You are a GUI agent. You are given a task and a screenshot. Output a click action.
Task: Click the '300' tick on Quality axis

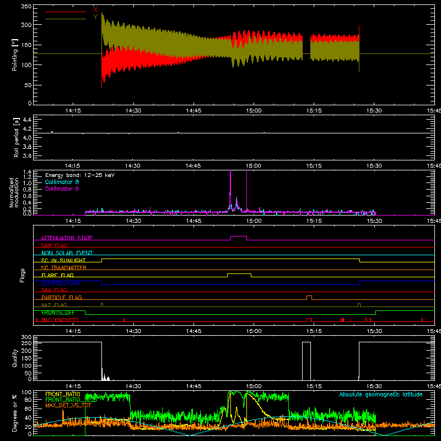click(26, 337)
